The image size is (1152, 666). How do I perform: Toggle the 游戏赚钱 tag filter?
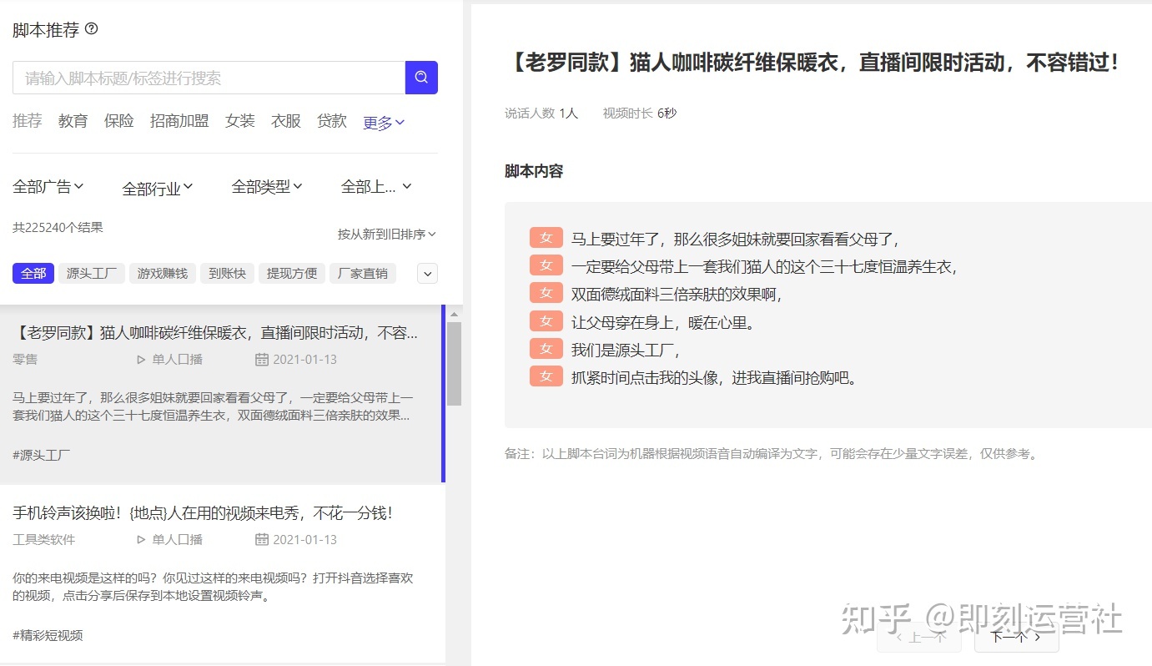pos(163,273)
